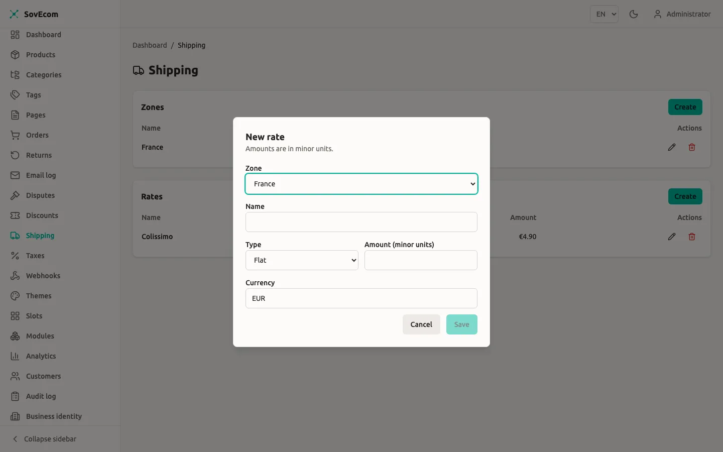Delete the Colissimo rate with the trash icon
Image resolution: width=723 pixels, height=452 pixels.
(692, 237)
